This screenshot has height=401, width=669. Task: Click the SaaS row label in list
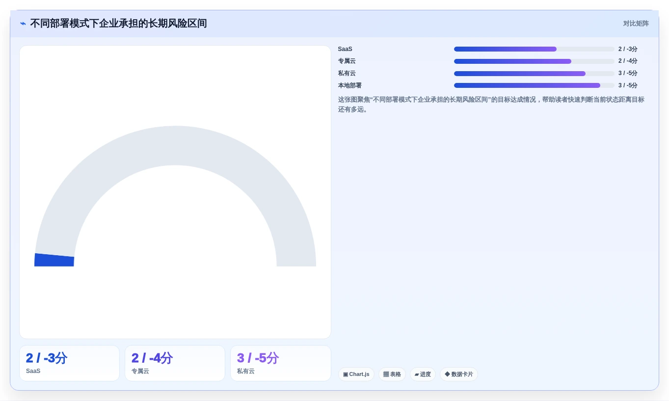(x=345, y=49)
